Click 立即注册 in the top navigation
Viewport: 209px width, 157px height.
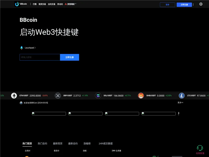coord(184,5)
